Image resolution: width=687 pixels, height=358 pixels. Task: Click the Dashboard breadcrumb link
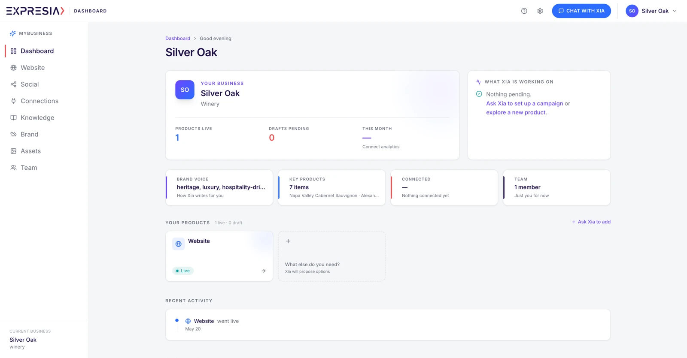[178, 39]
